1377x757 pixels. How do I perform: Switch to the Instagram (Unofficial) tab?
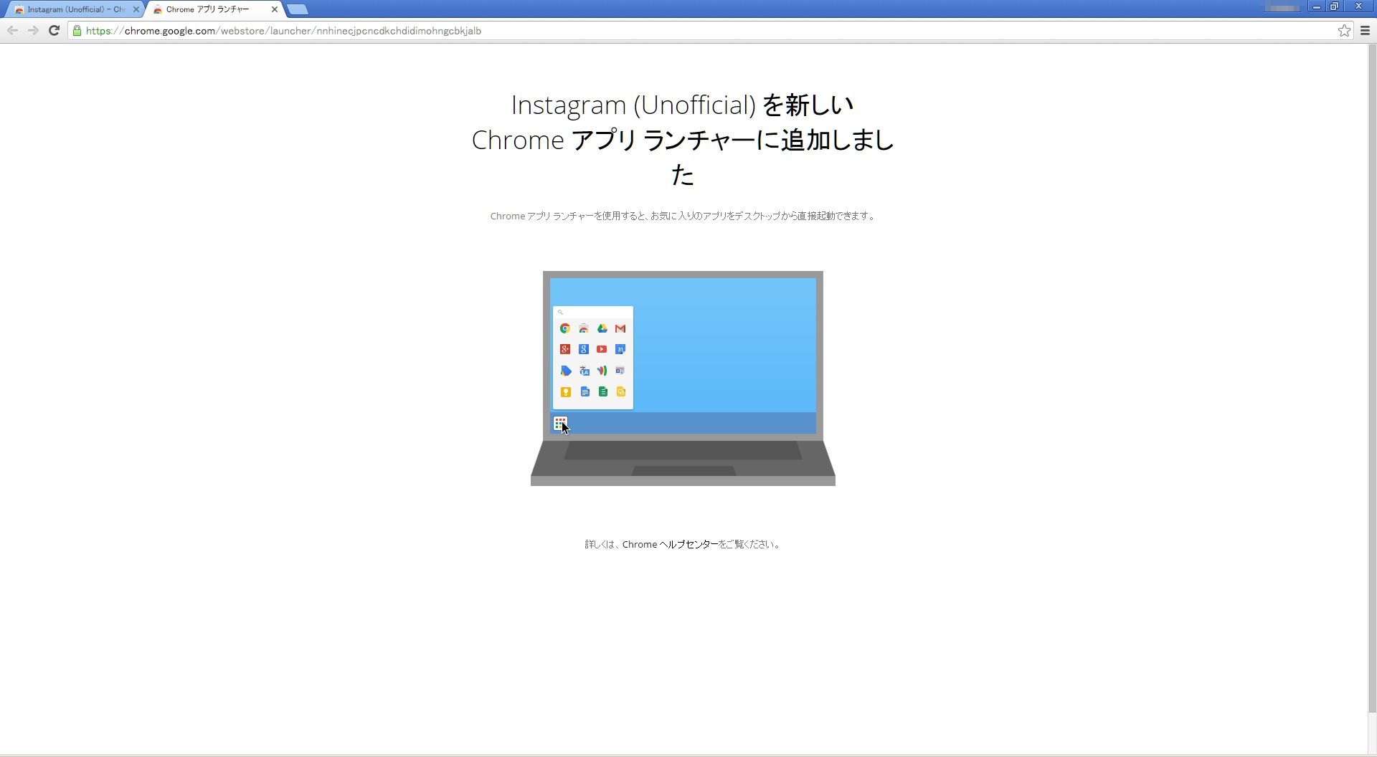coord(75,9)
